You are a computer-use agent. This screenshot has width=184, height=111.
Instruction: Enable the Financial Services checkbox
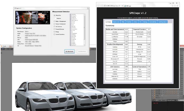pos(54,29)
